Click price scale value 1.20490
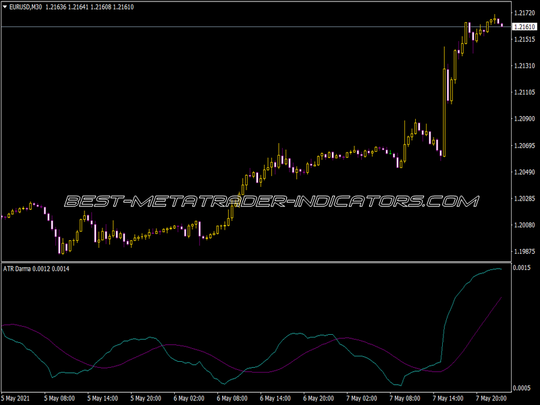540x405 pixels. point(524,172)
